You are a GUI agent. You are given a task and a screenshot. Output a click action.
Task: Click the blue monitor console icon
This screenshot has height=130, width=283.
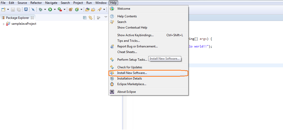pos(26,9)
